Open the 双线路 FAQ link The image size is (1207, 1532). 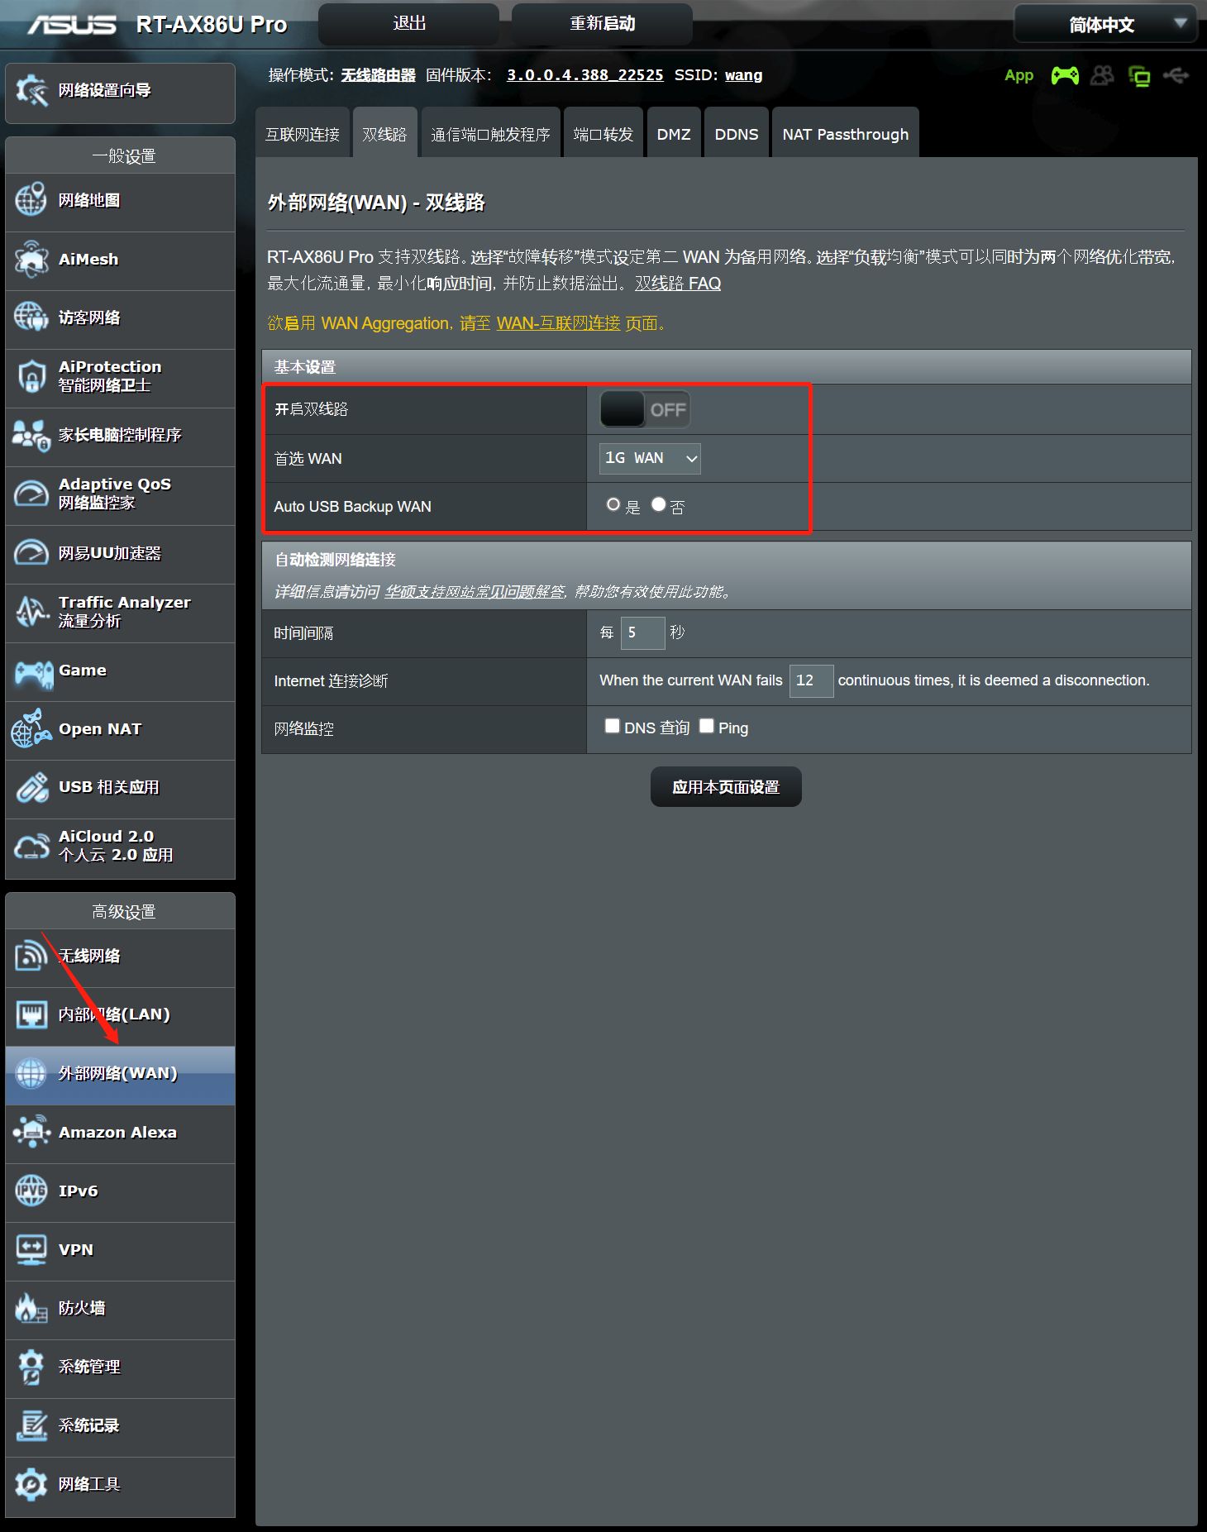click(678, 284)
